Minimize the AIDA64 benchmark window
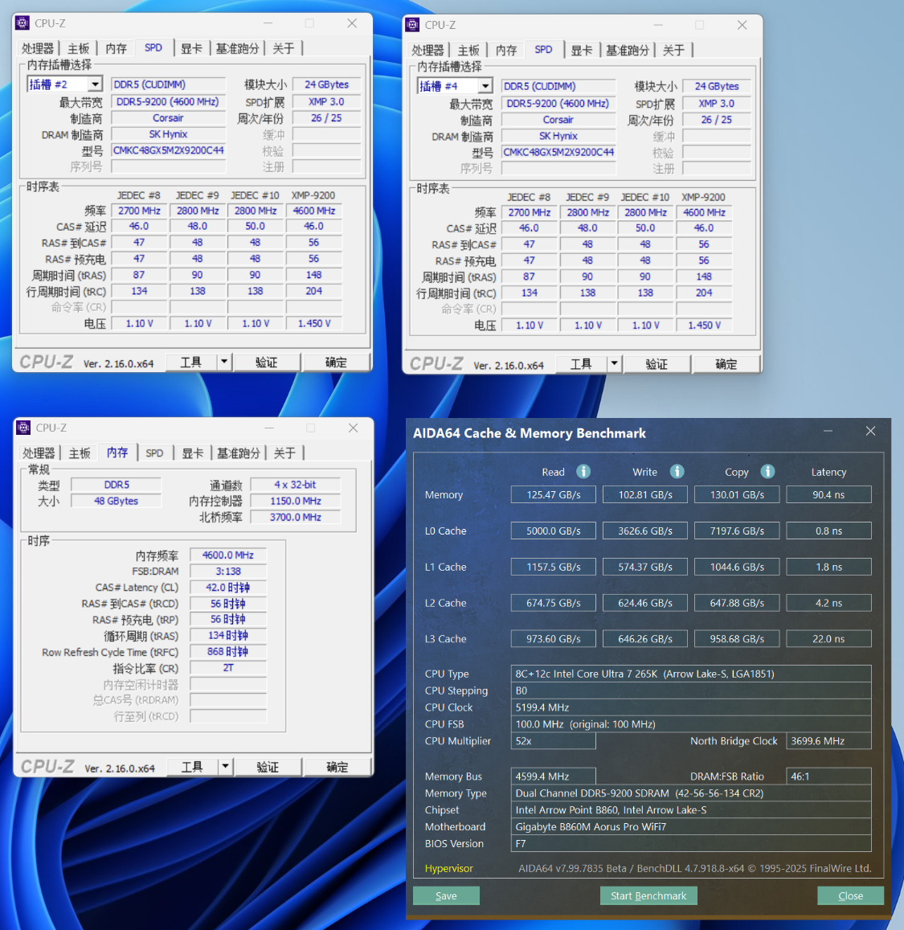904x930 pixels. [828, 431]
